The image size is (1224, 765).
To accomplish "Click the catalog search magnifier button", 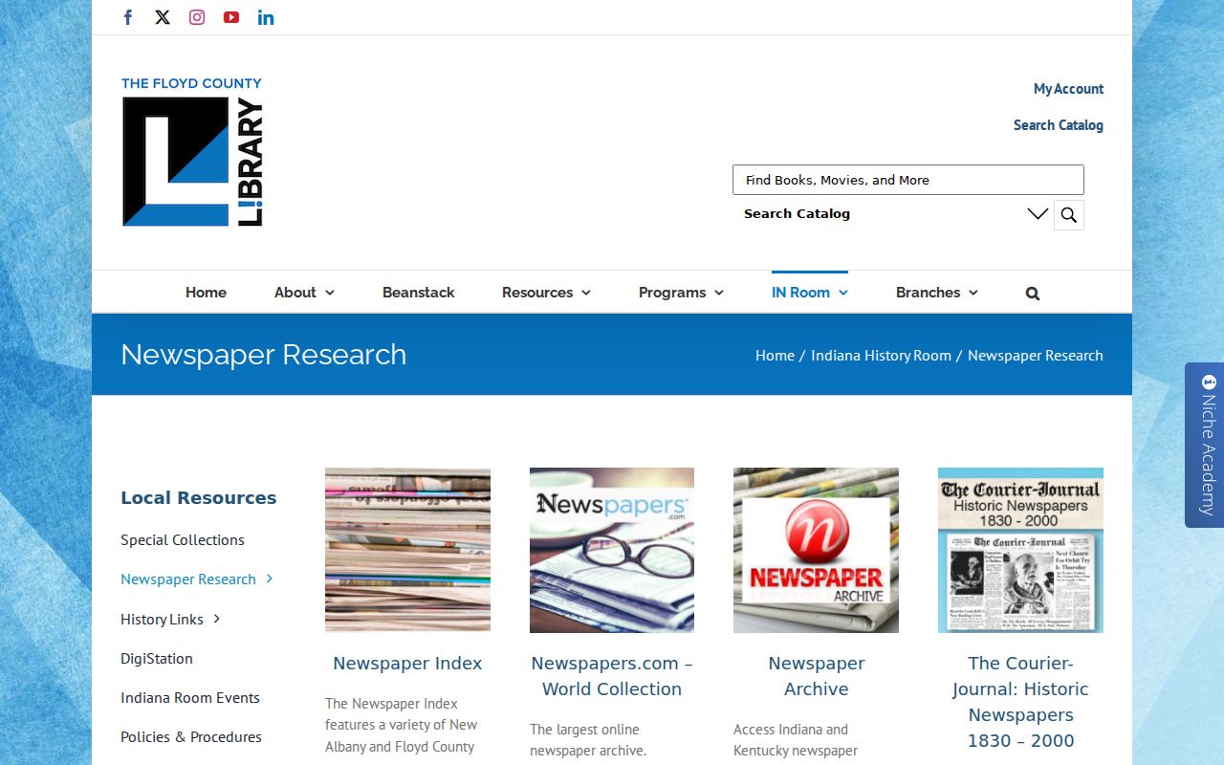I will [x=1069, y=214].
